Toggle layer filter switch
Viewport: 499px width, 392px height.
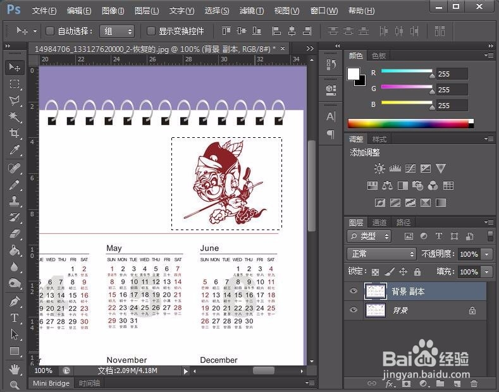point(490,236)
